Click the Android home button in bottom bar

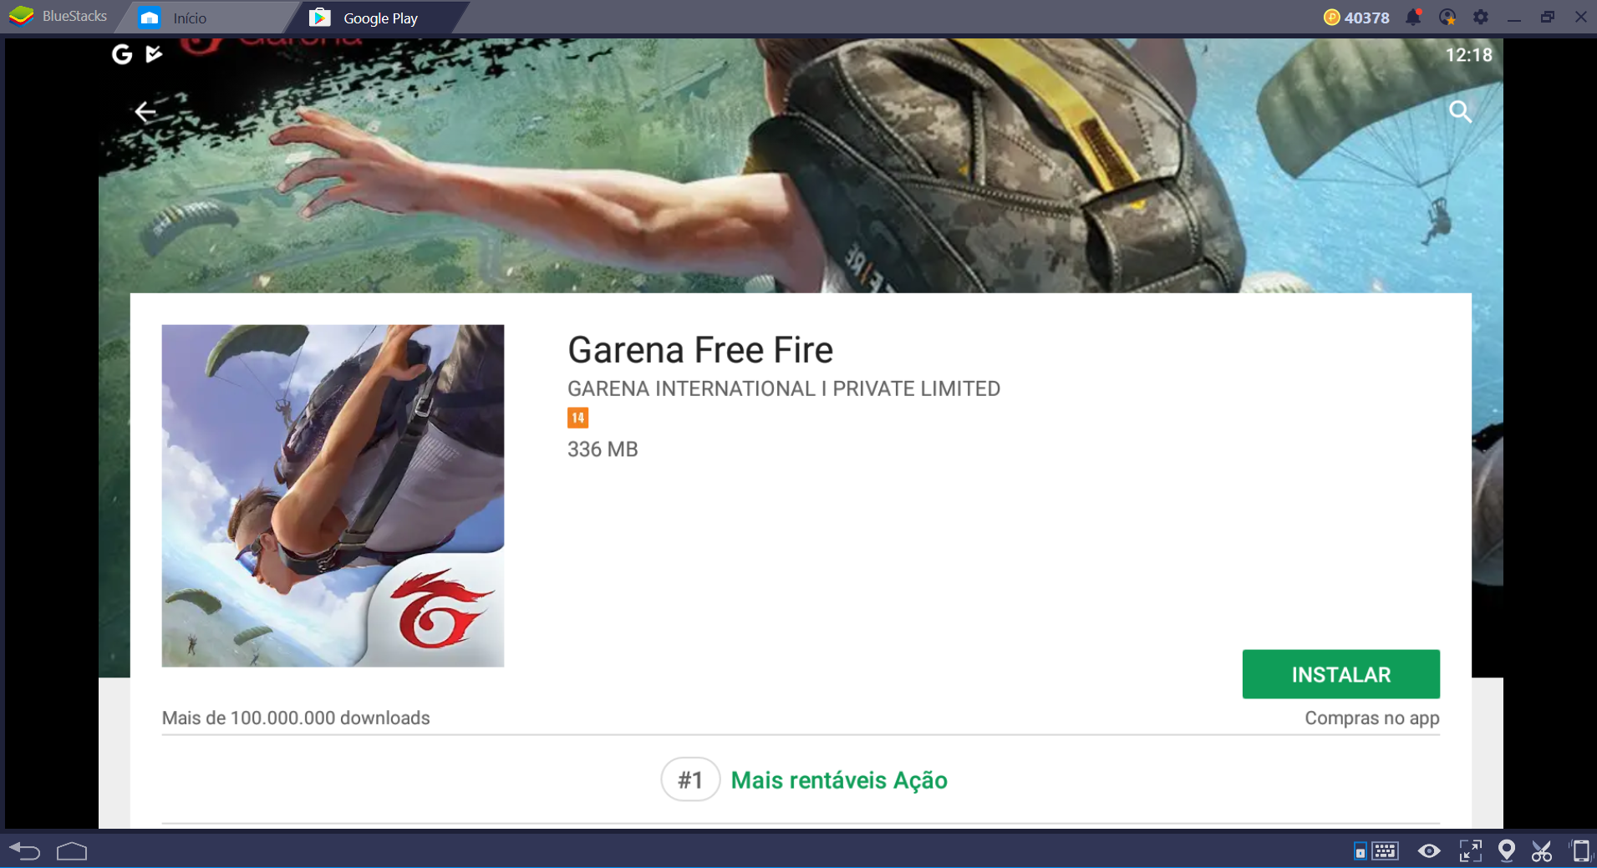(x=72, y=851)
